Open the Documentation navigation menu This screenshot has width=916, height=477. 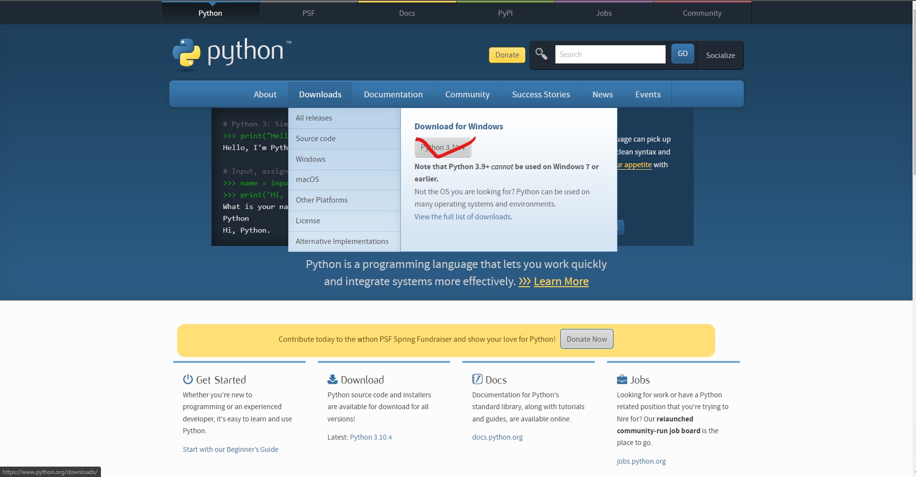393,94
